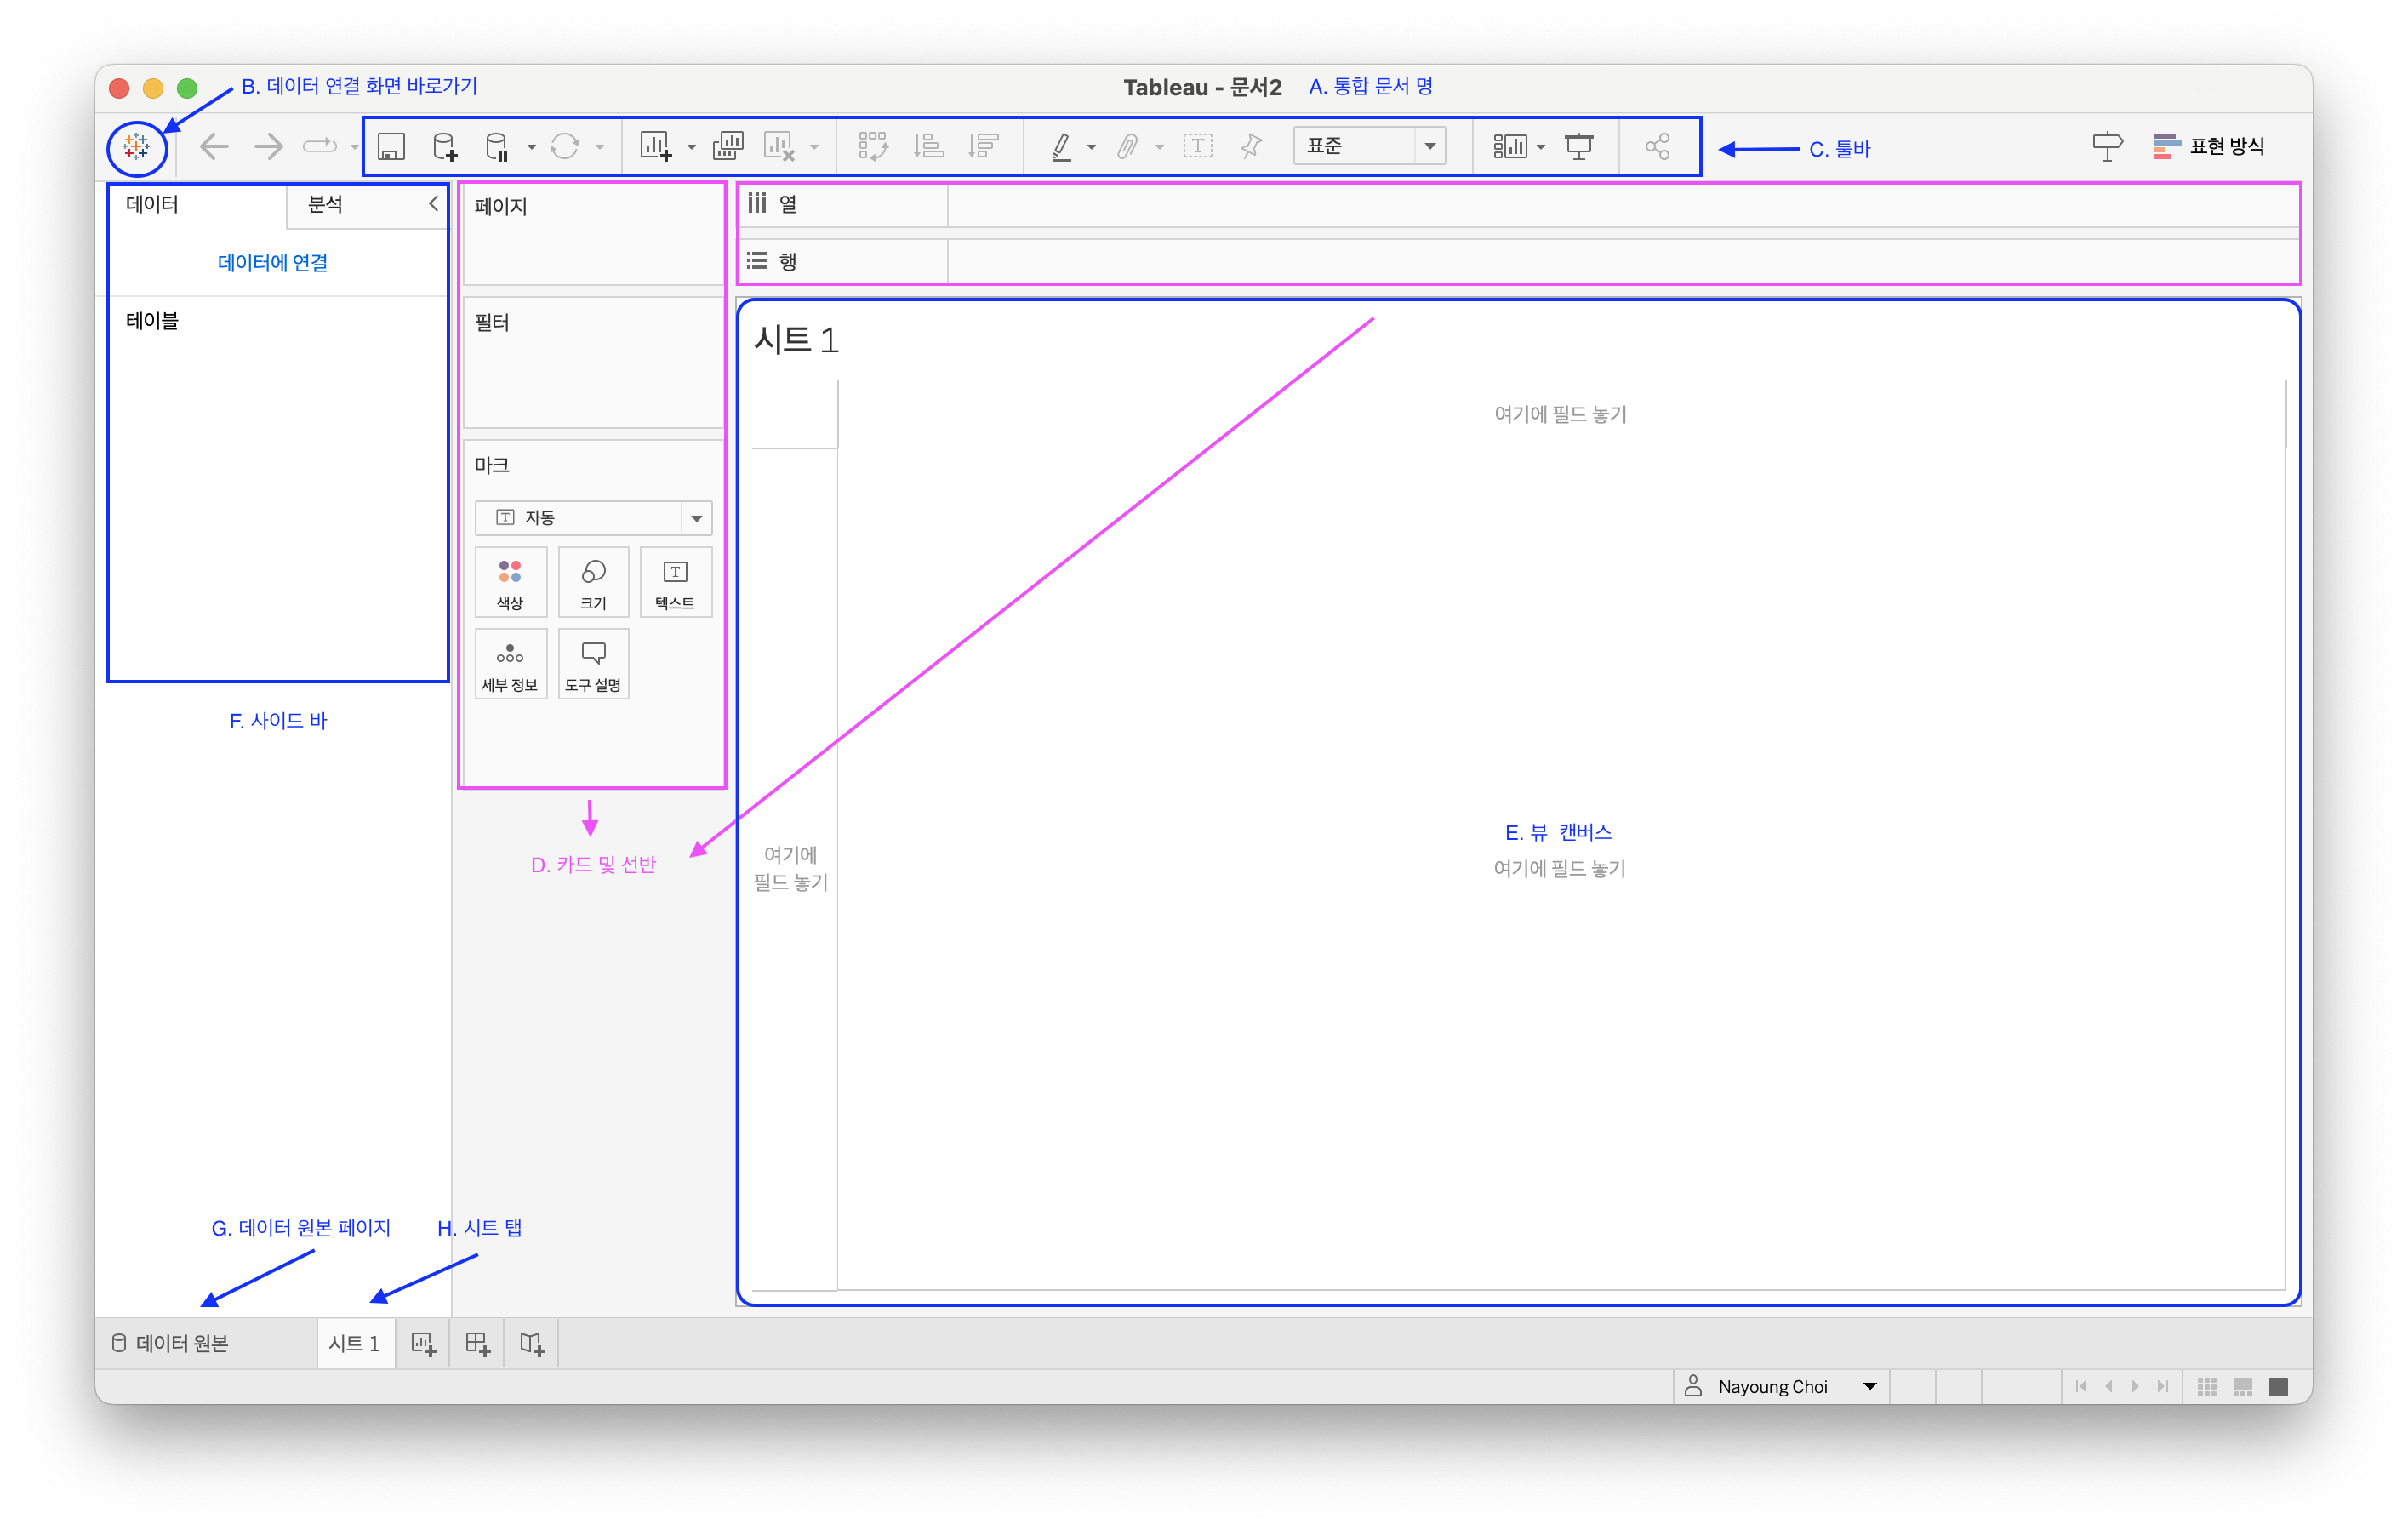Click the save workbook icon
Screen dimensions: 2408x1530
[x=391, y=147]
